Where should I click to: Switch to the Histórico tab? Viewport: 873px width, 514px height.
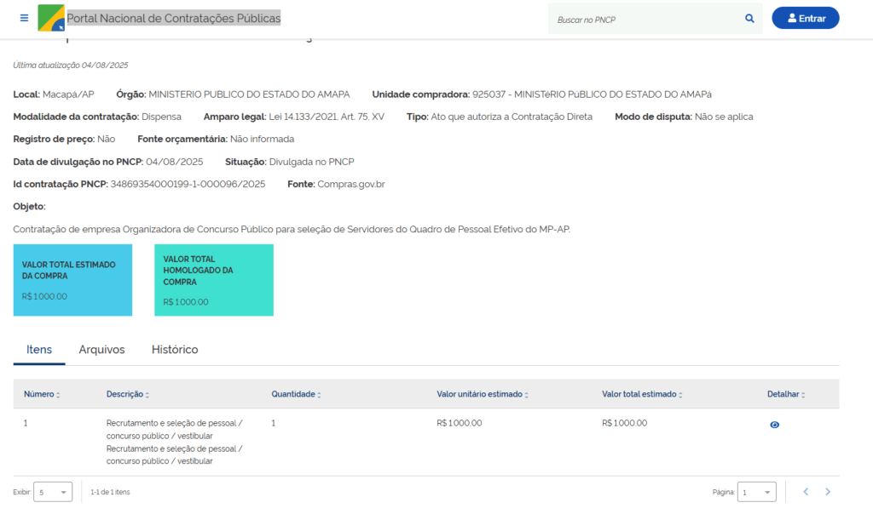pyautogui.click(x=175, y=350)
